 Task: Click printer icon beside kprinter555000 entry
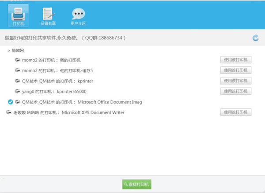(17, 91)
